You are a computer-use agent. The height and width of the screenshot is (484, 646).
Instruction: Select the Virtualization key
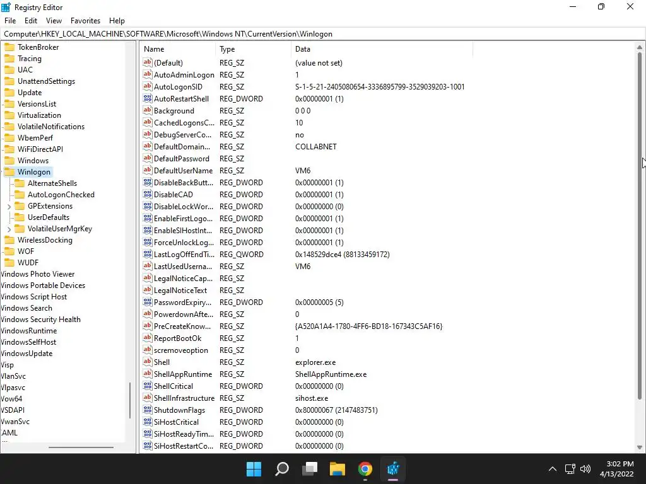click(39, 115)
